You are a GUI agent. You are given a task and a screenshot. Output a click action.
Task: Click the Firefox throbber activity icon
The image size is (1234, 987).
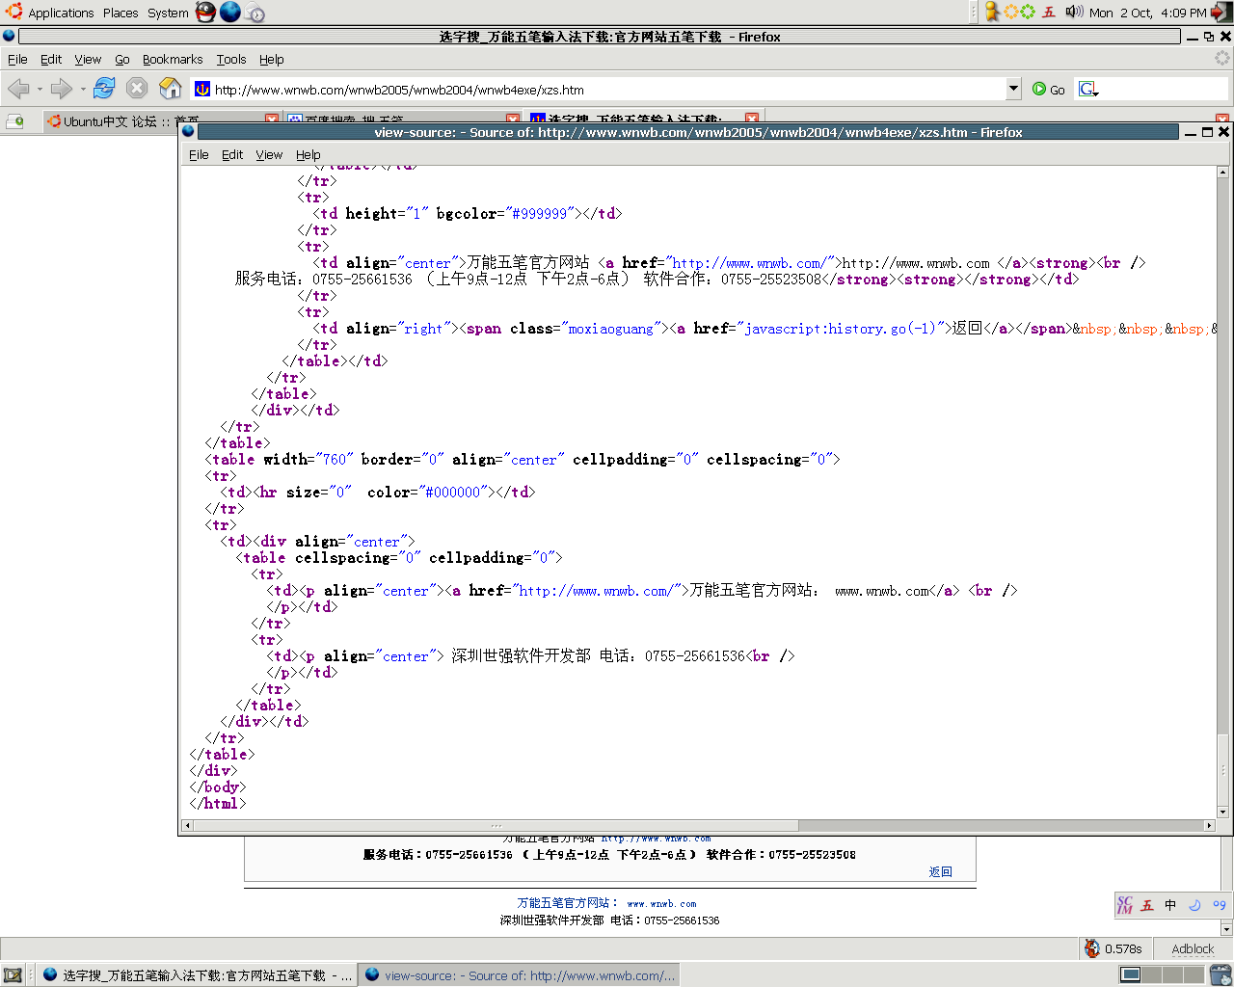(1222, 58)
